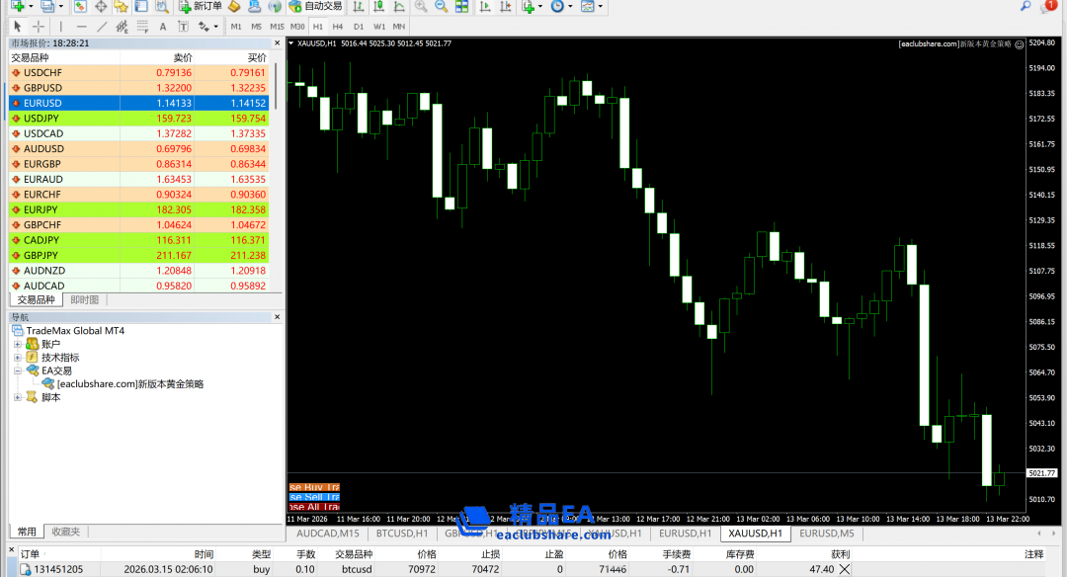Click the red Close All Trades button
Screen dimensions: 1067x577
click(x=313, y=507)
